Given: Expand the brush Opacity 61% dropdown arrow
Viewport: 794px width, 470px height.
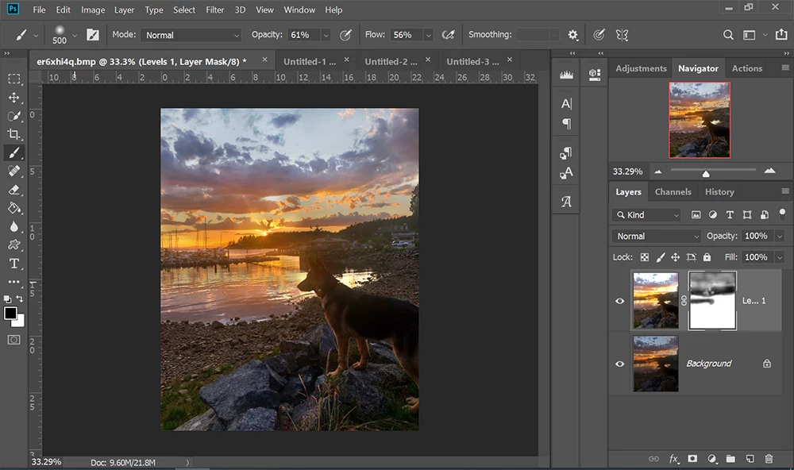Looking at the screenshot, I should pos(326,35).
